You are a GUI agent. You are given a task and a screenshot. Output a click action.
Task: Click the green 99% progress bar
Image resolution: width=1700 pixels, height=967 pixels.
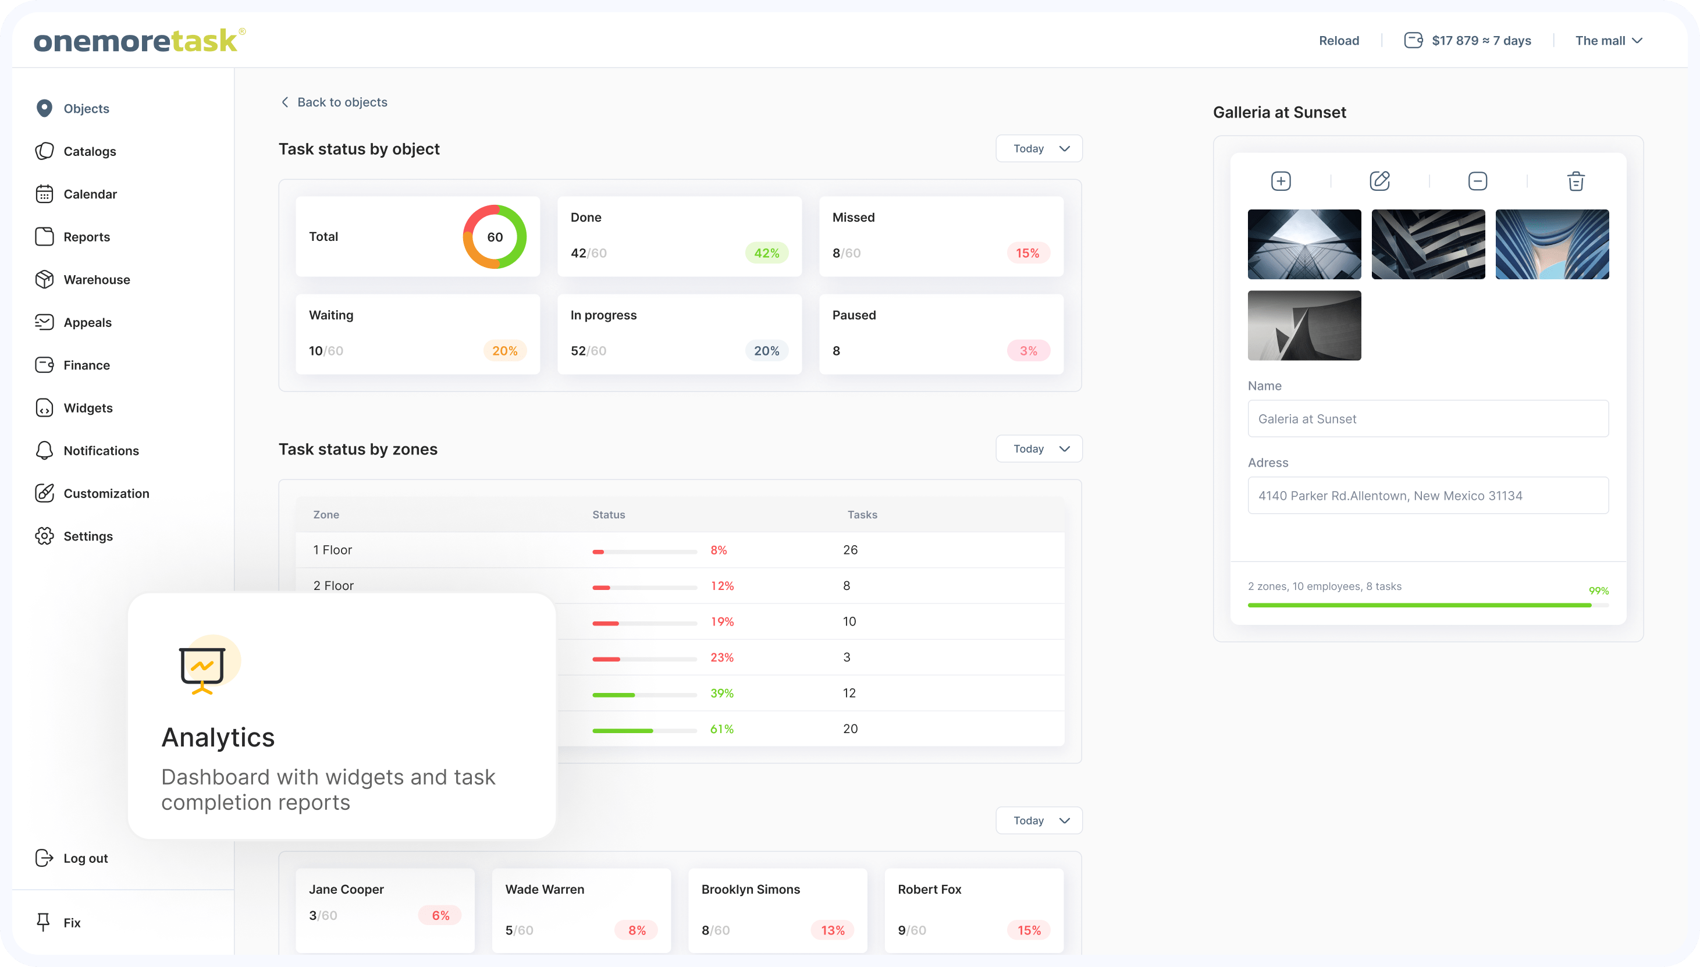point(1418,605)
